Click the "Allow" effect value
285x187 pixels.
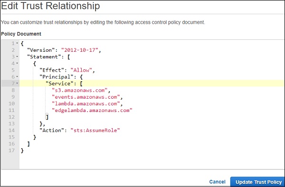pos(81,70)
